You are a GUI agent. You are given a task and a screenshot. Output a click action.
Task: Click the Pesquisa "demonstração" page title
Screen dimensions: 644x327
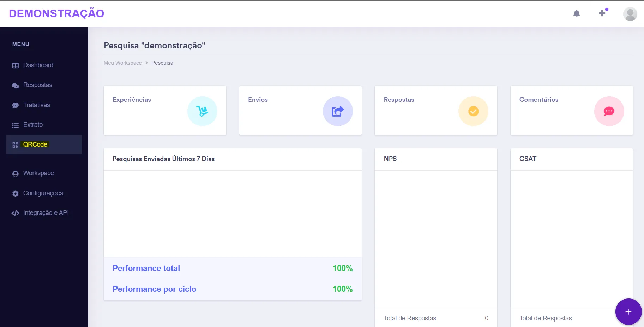coord(155,45)
